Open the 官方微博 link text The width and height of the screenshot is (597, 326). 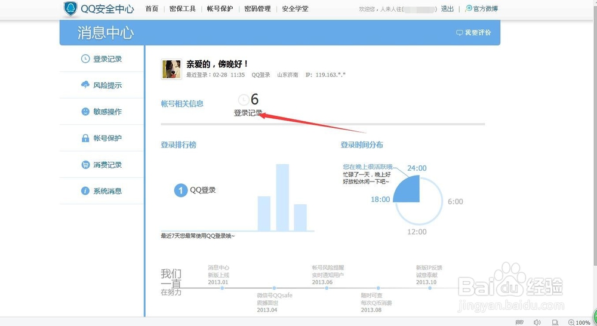click(x=485, y=9)
